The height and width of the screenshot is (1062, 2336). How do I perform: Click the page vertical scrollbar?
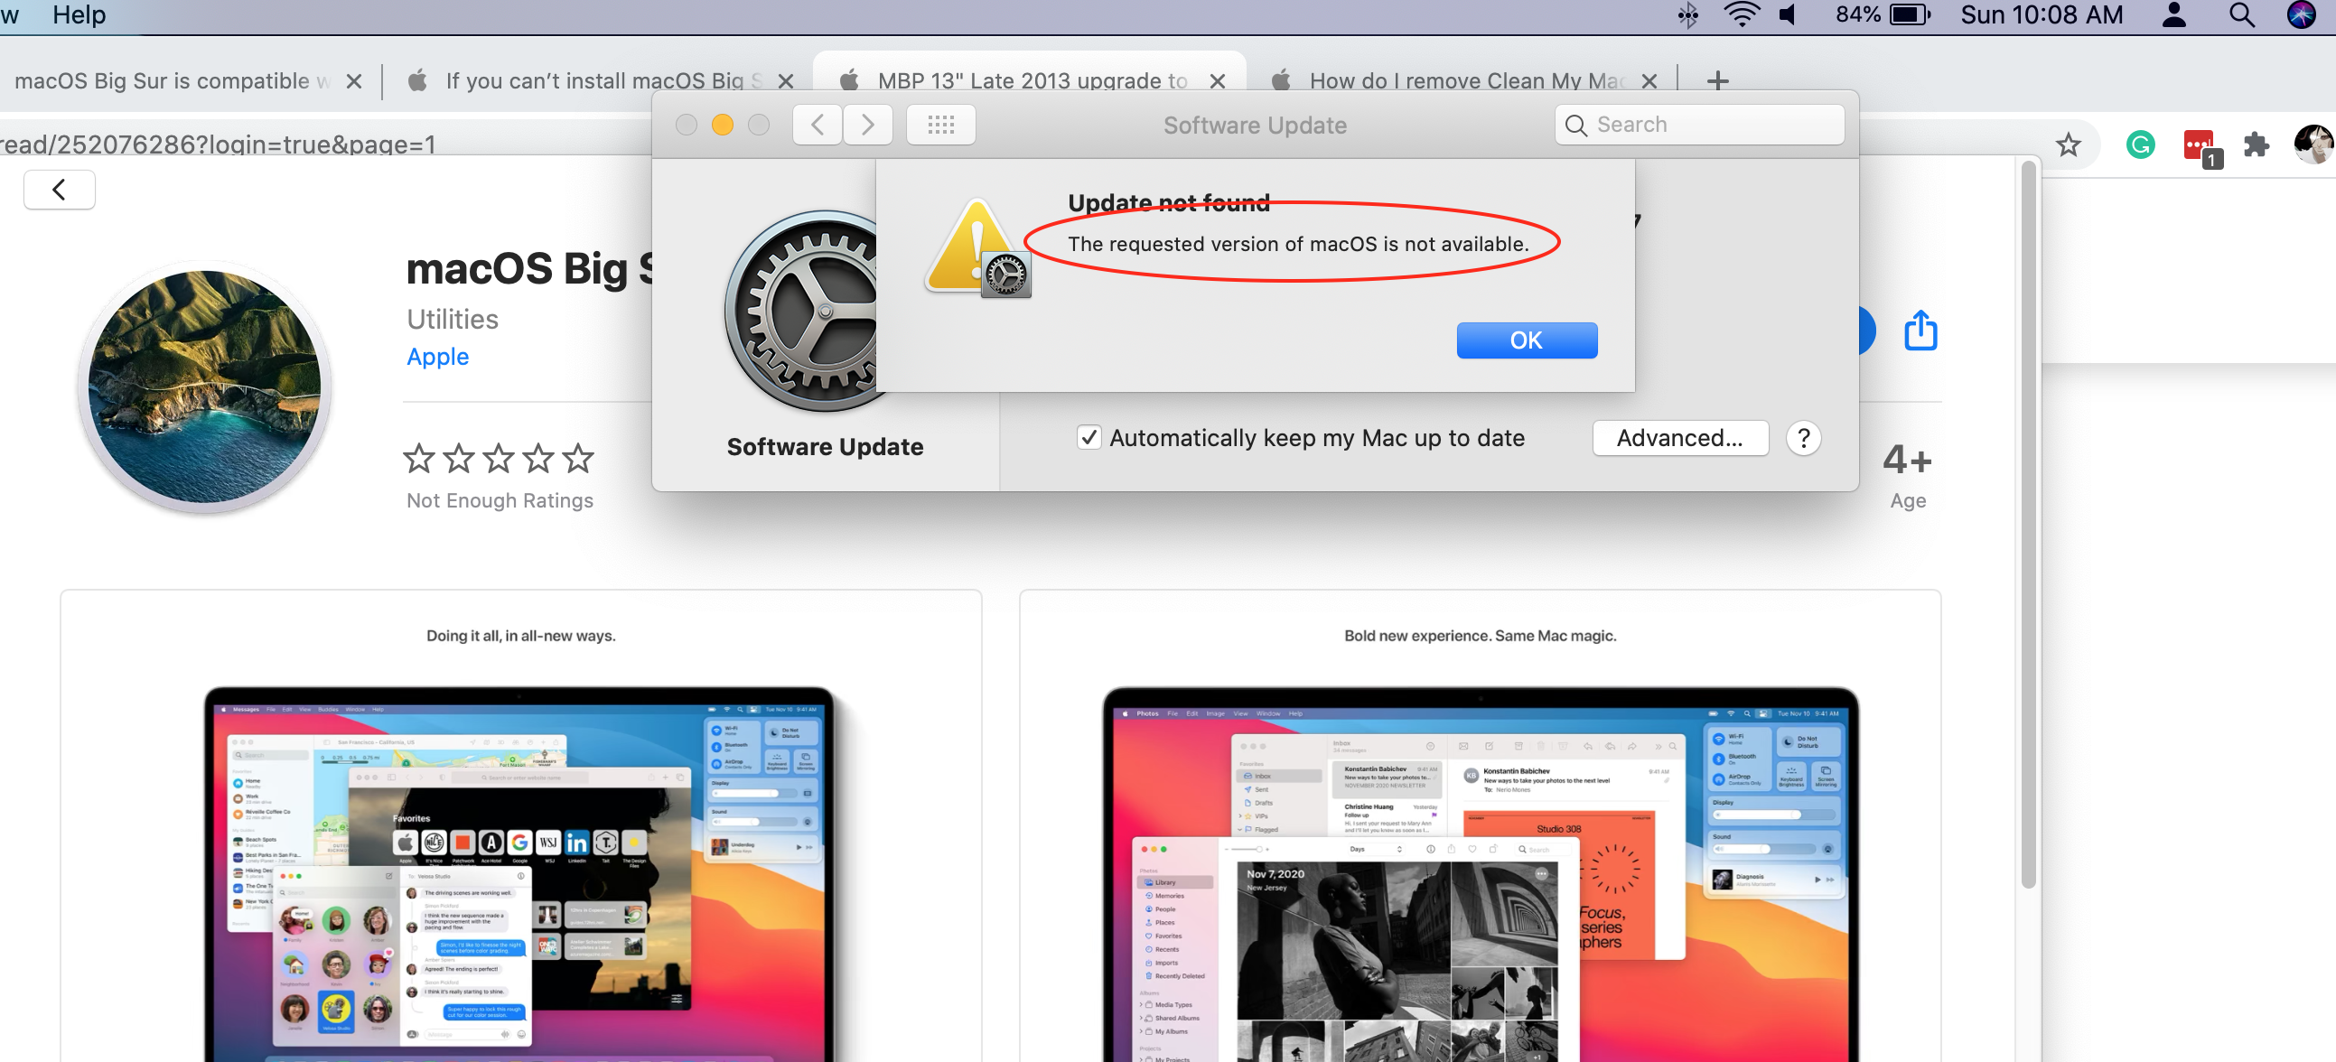(2029, 526)
